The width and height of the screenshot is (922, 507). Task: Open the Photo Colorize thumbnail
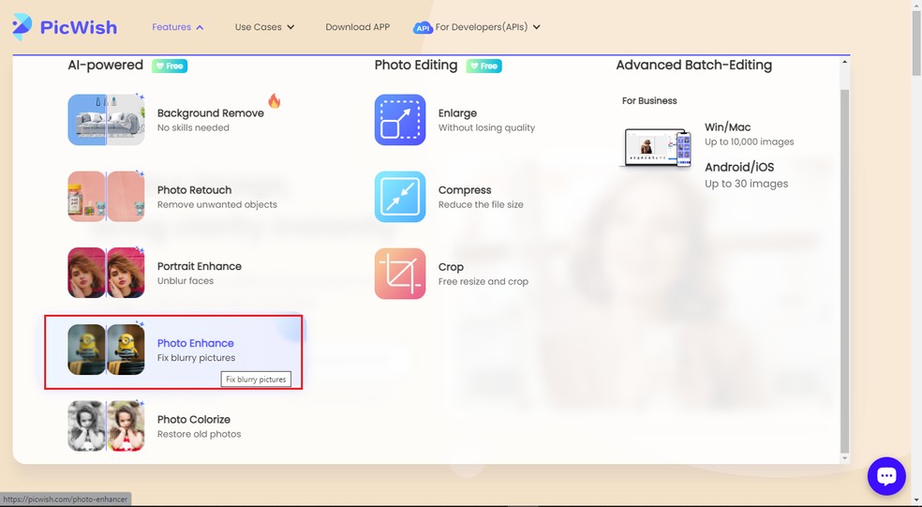(106, 425)
